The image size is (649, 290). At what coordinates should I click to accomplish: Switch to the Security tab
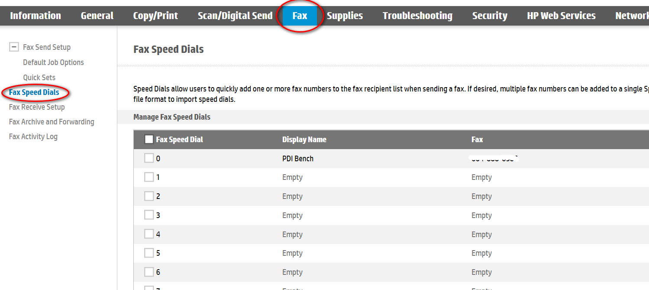(490, 16)
